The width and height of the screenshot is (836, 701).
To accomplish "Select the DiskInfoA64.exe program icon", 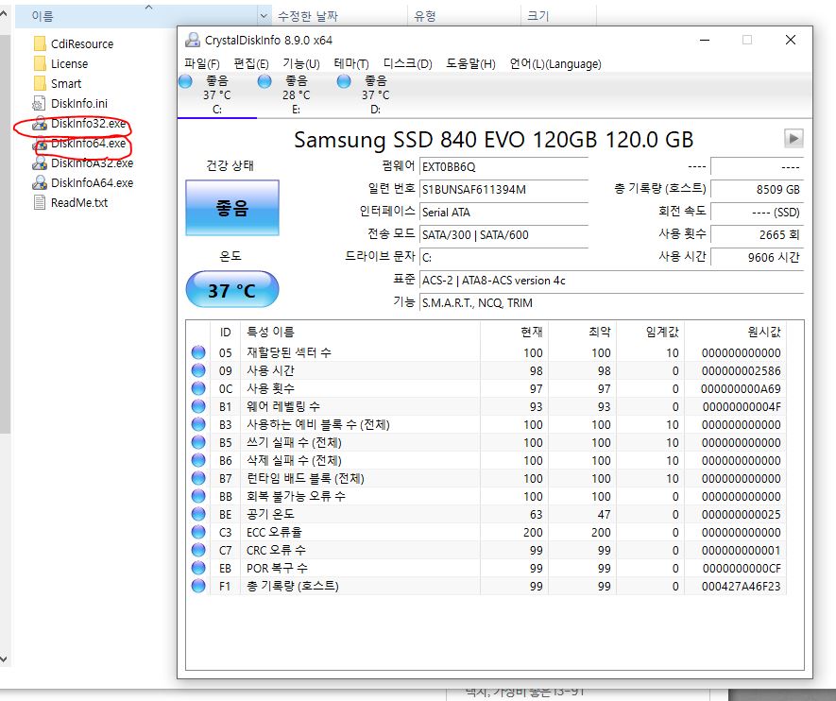I will 40,183.
